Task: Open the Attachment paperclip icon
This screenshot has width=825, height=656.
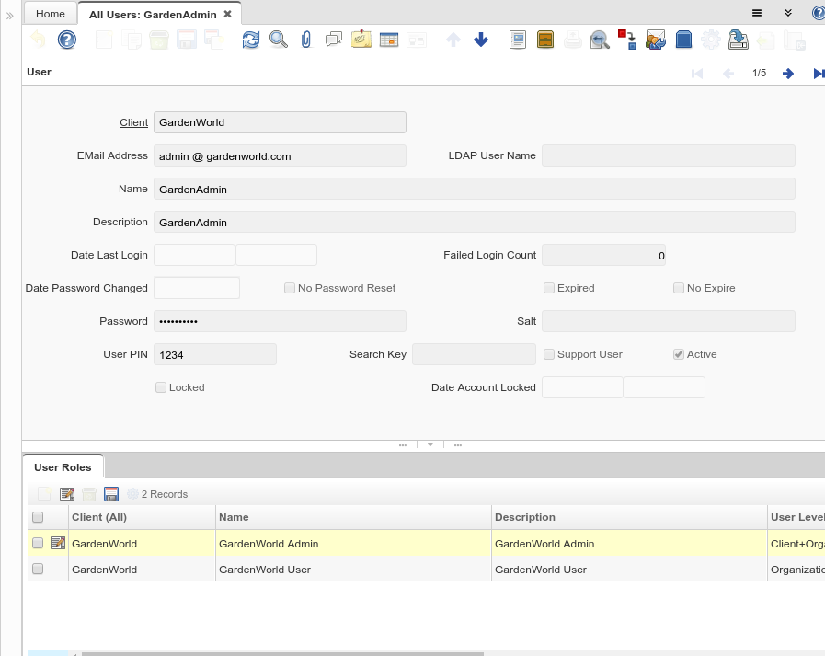Action: [x=306, y=40]
